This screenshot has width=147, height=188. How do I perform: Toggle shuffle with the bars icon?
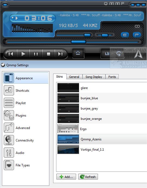pyautogui.click(x=107, y=54)
